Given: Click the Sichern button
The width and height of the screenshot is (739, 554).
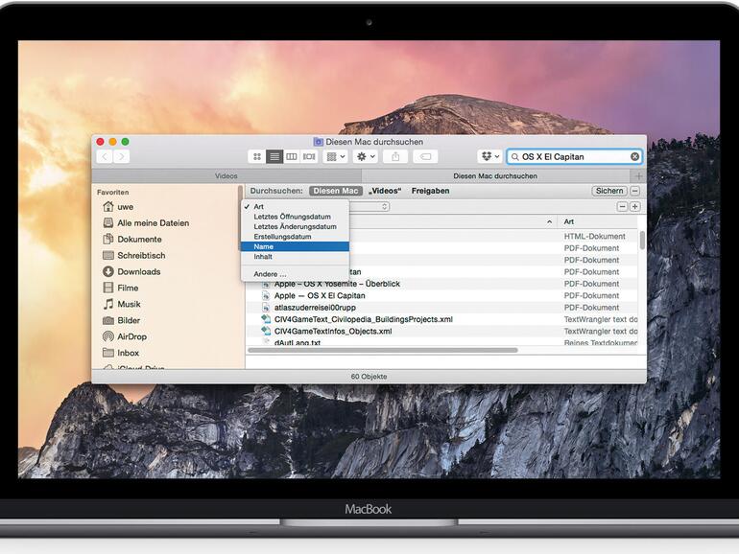Looking at the screenshot, I should coord(608,191).
